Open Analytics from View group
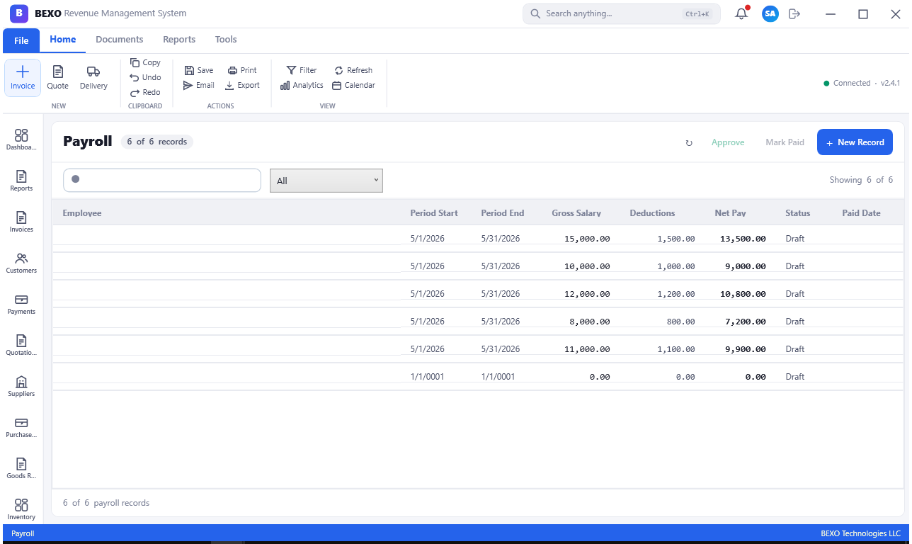The height and width of the screenshot is (544, 912). click(x=302, y=85)
